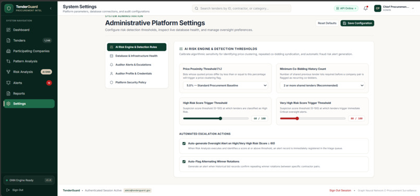The width and height of the screenshot is (420, 196).
Task: Open Tenders in the sidebar
Action: [29, 41]
